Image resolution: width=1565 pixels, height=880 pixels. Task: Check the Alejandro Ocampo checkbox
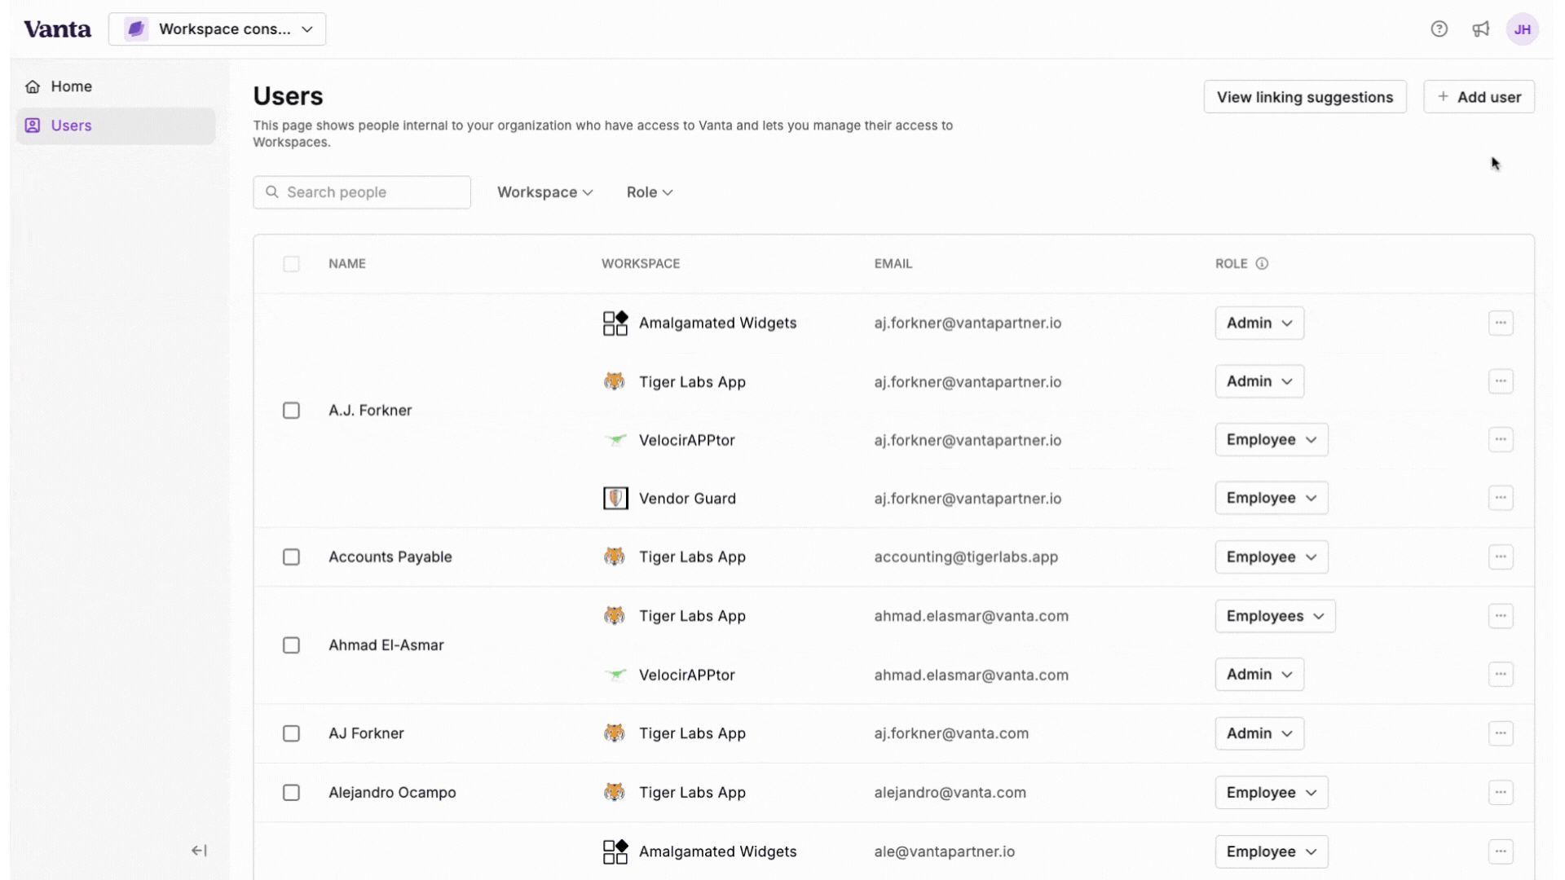click(291, 793)
